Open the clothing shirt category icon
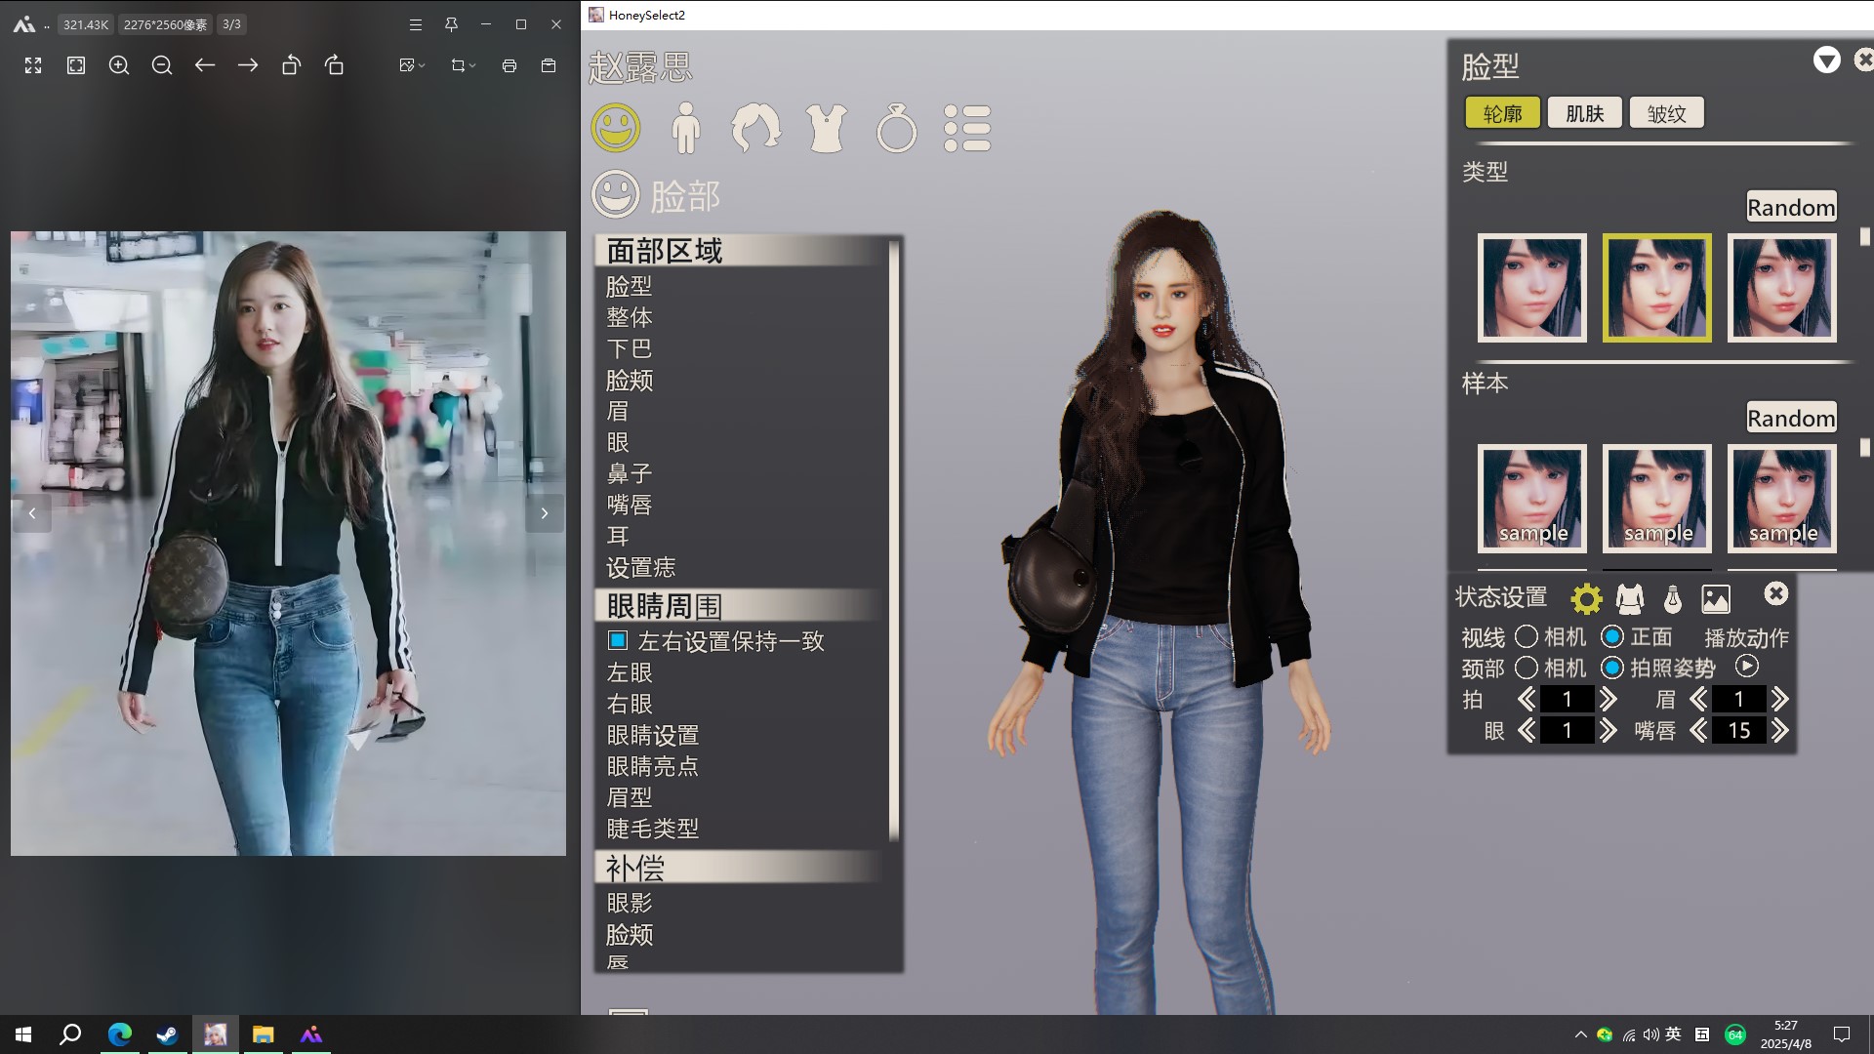The image size is (1874, 1054). (826, 128)
